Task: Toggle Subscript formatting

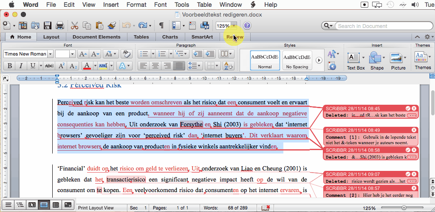Action: 73,66
